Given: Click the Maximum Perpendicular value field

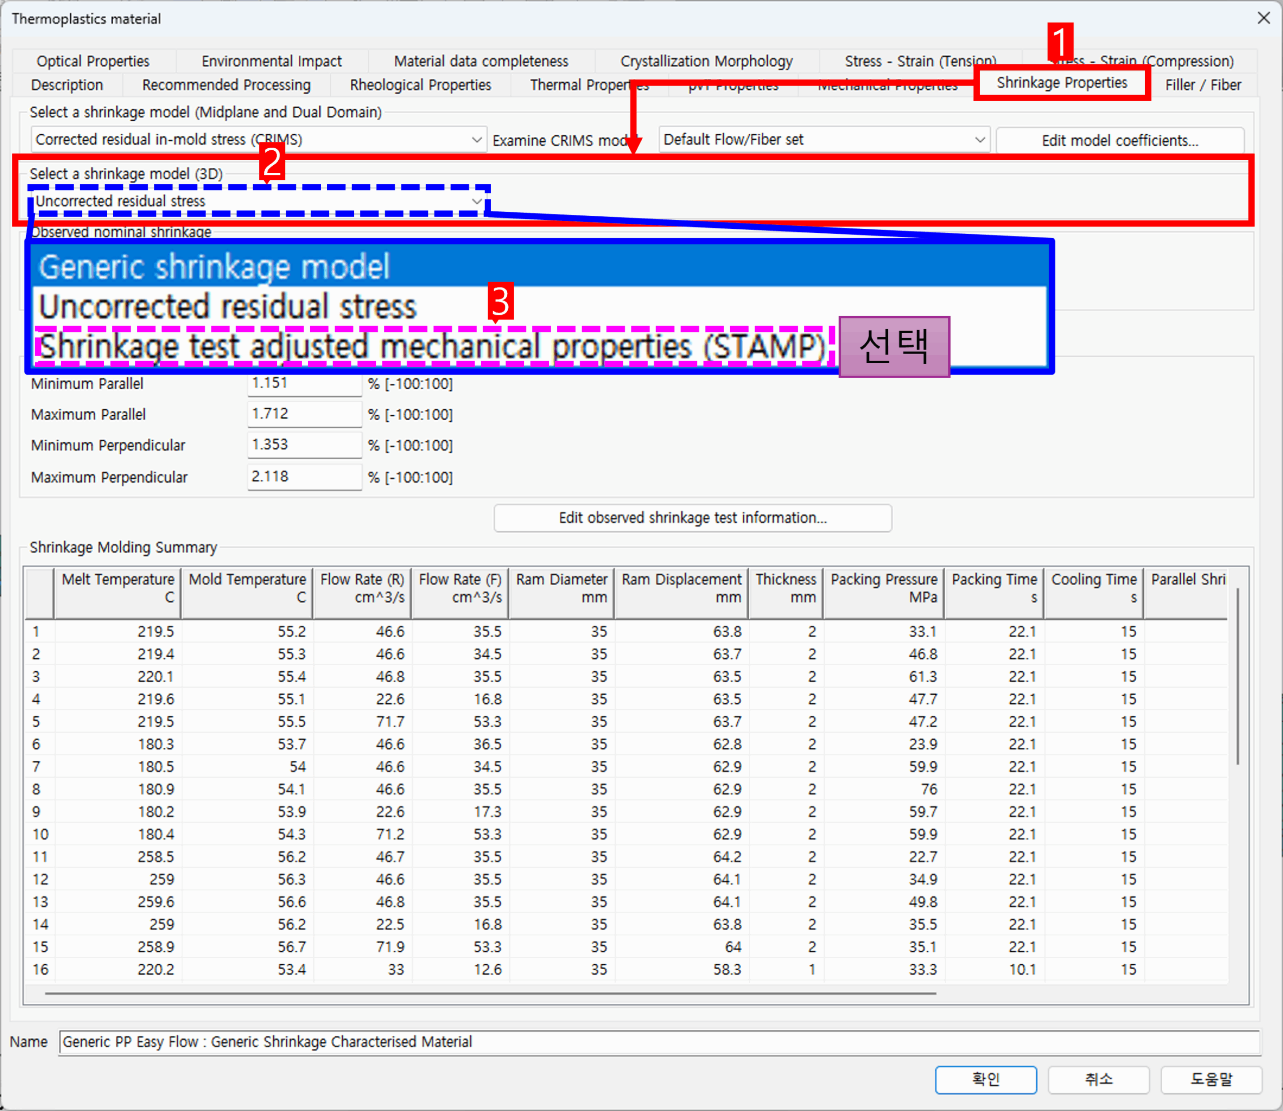Looking at the screenshot, I should [x=304, y=477].
